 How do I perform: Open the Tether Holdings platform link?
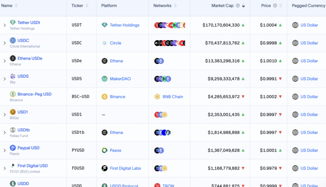click(124, 25)
